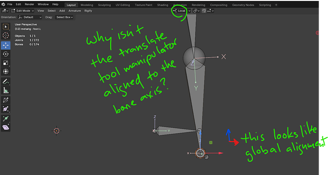Open the Edit Mode dropdown

point(22,11)
